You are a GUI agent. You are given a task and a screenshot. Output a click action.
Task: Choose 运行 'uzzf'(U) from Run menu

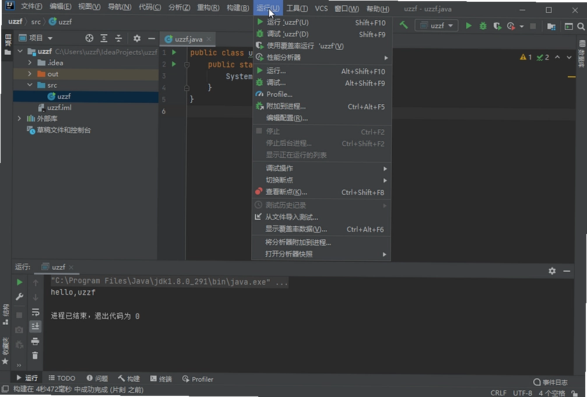tap(322, 23)
